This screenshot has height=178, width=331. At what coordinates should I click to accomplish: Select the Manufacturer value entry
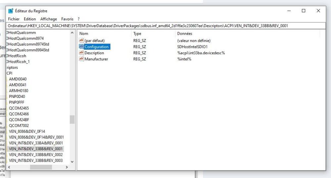(96, 59)
